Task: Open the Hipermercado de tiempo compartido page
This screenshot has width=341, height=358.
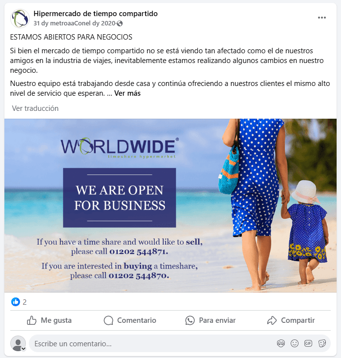Action: coord(95,14)
